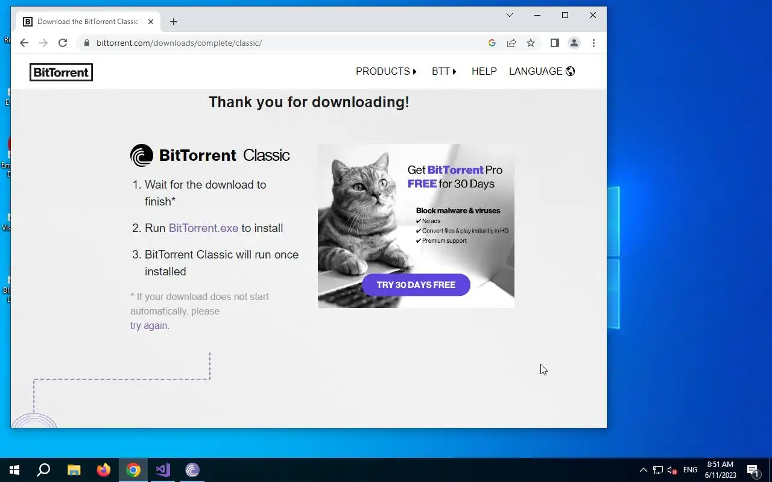Open the Chrome side panel icon
772x482 pixels.
[x=555, y=43]
